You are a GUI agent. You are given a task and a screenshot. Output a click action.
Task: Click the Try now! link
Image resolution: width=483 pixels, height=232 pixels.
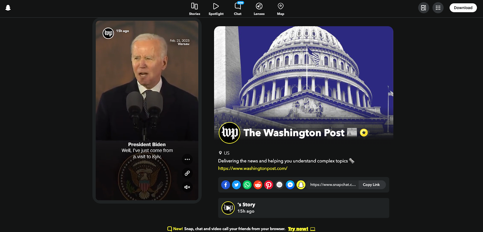tap(298, 229)
